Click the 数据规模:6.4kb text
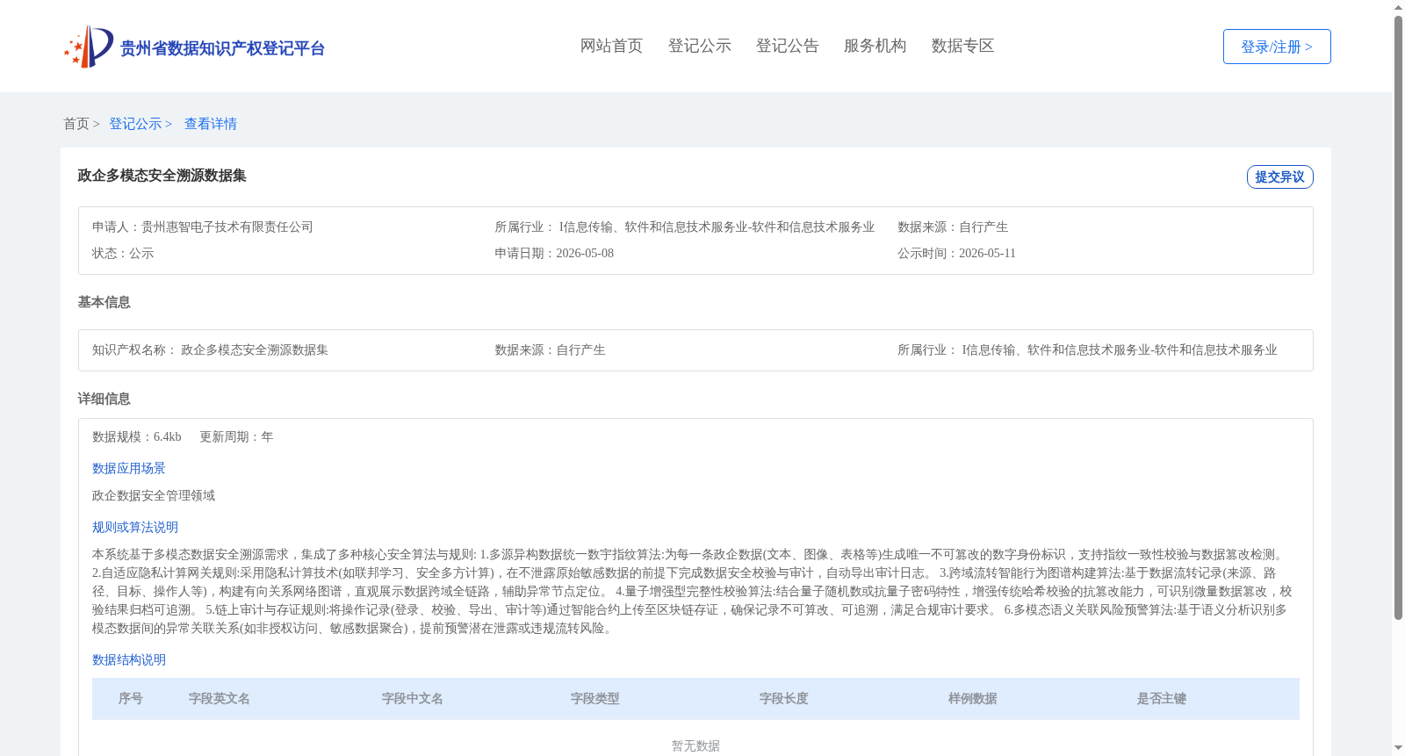Viewport: 1405px width, 756px height. coord(137,436)
